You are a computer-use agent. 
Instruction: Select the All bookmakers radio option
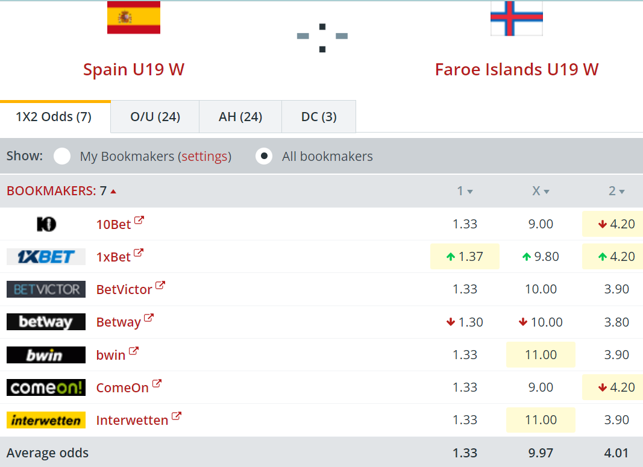pos(264,156)
